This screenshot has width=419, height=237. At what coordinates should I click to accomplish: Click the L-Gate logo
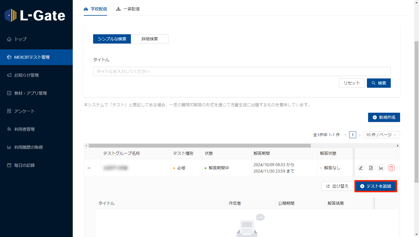click(x=35, y=15)
